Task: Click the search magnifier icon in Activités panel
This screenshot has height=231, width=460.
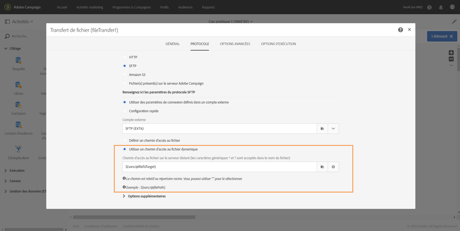Action: pos(7,36)
